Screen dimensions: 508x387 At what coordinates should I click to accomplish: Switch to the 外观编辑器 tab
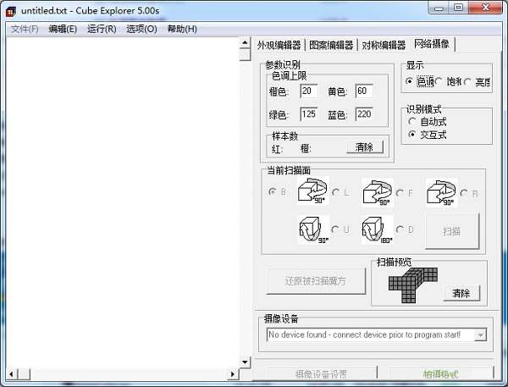pyautogui.click(x=279, y=45)
